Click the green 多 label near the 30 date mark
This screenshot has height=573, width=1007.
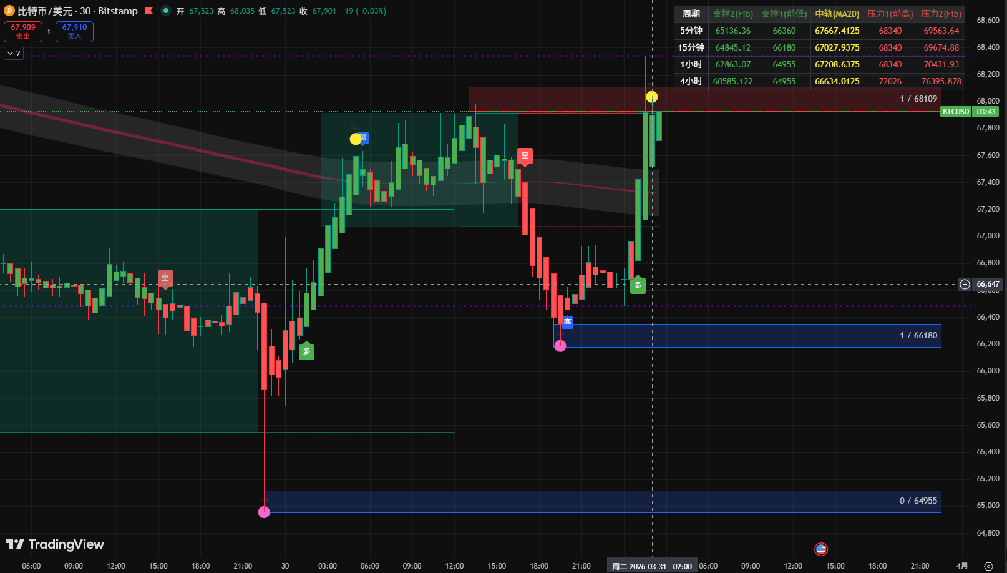(x=306, y=351)
